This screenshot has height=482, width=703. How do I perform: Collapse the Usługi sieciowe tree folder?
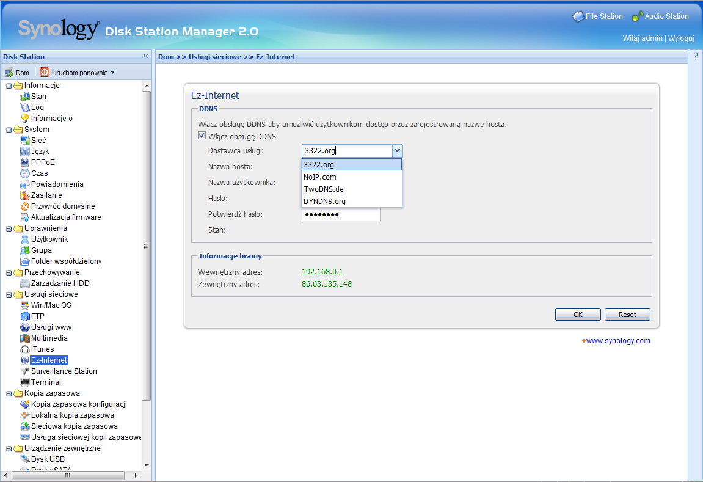[x=9, y=294]
